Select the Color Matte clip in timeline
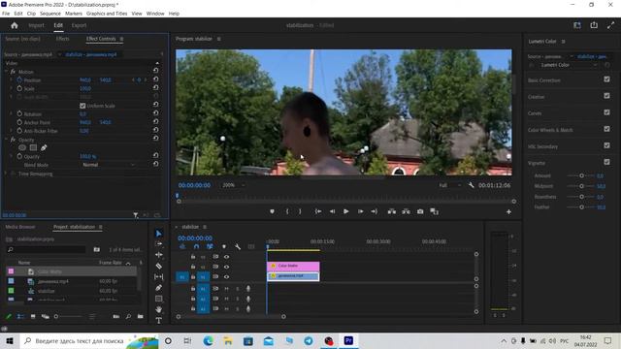This screenshot has height=349, width=621. click(x=293, y=266)
